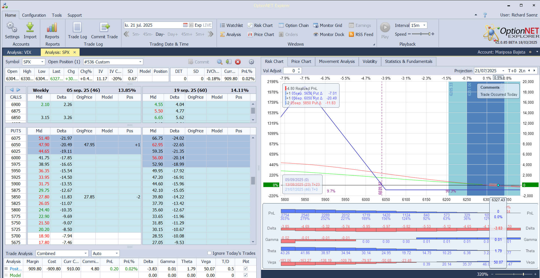Expand the Symbol SPX dropdown
This screenshot has width=540, height=278.
pyautogui.click(x=42, y=62)
